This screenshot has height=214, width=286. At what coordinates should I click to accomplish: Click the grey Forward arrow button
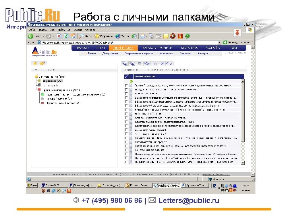48,36
